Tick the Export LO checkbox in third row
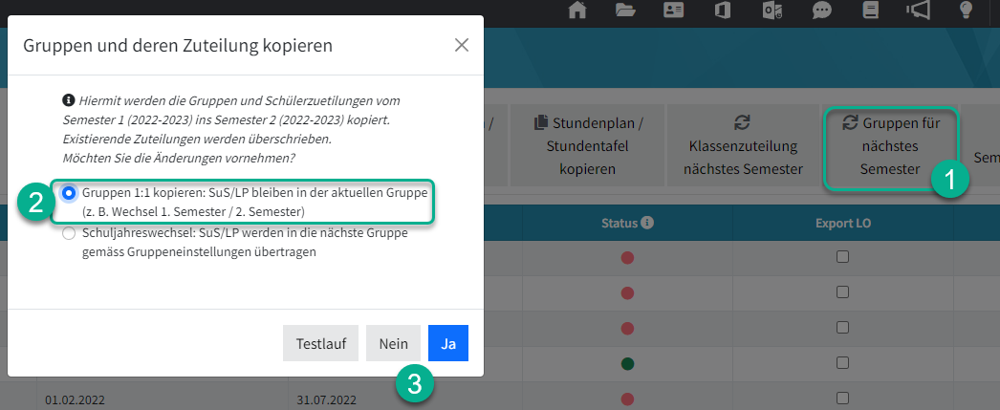The image size is (1000, 410). [842, 328]
